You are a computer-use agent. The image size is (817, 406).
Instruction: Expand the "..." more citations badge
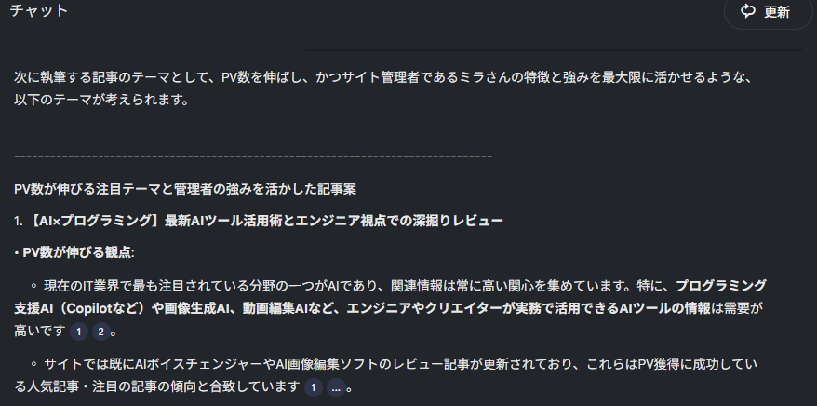[x=336, y=387]
